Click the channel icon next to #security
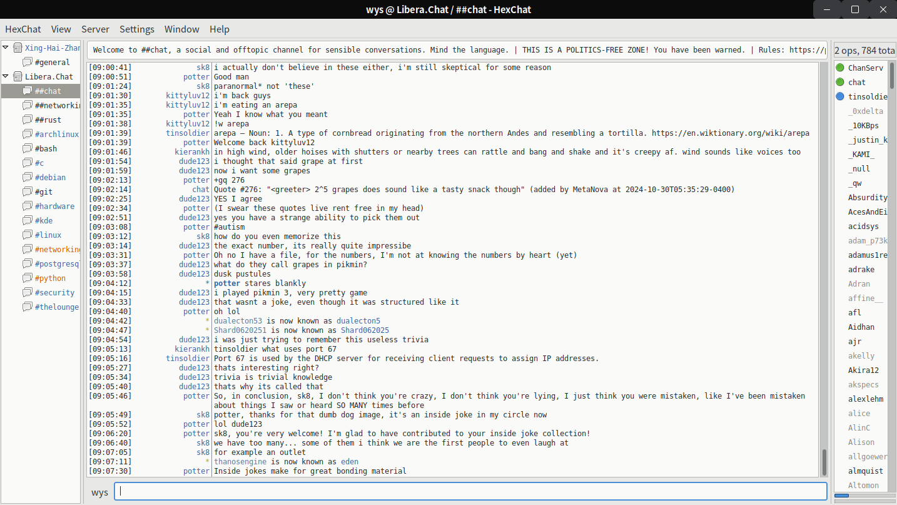The height and width of the screenshot is (505, 897). tap(28, 293)
